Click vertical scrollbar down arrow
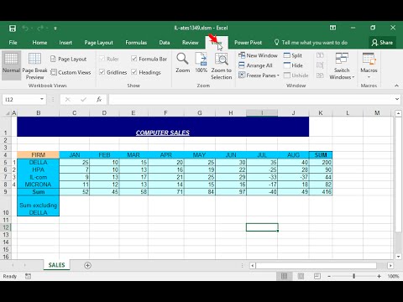This screenshot has width=403, height=302. pyautogui.click(x=398, y=257)
